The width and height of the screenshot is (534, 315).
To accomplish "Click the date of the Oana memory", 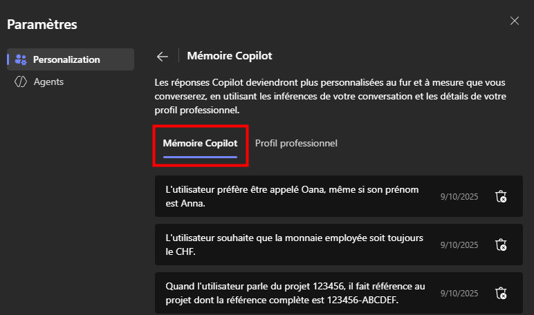I will coord(459,197).
